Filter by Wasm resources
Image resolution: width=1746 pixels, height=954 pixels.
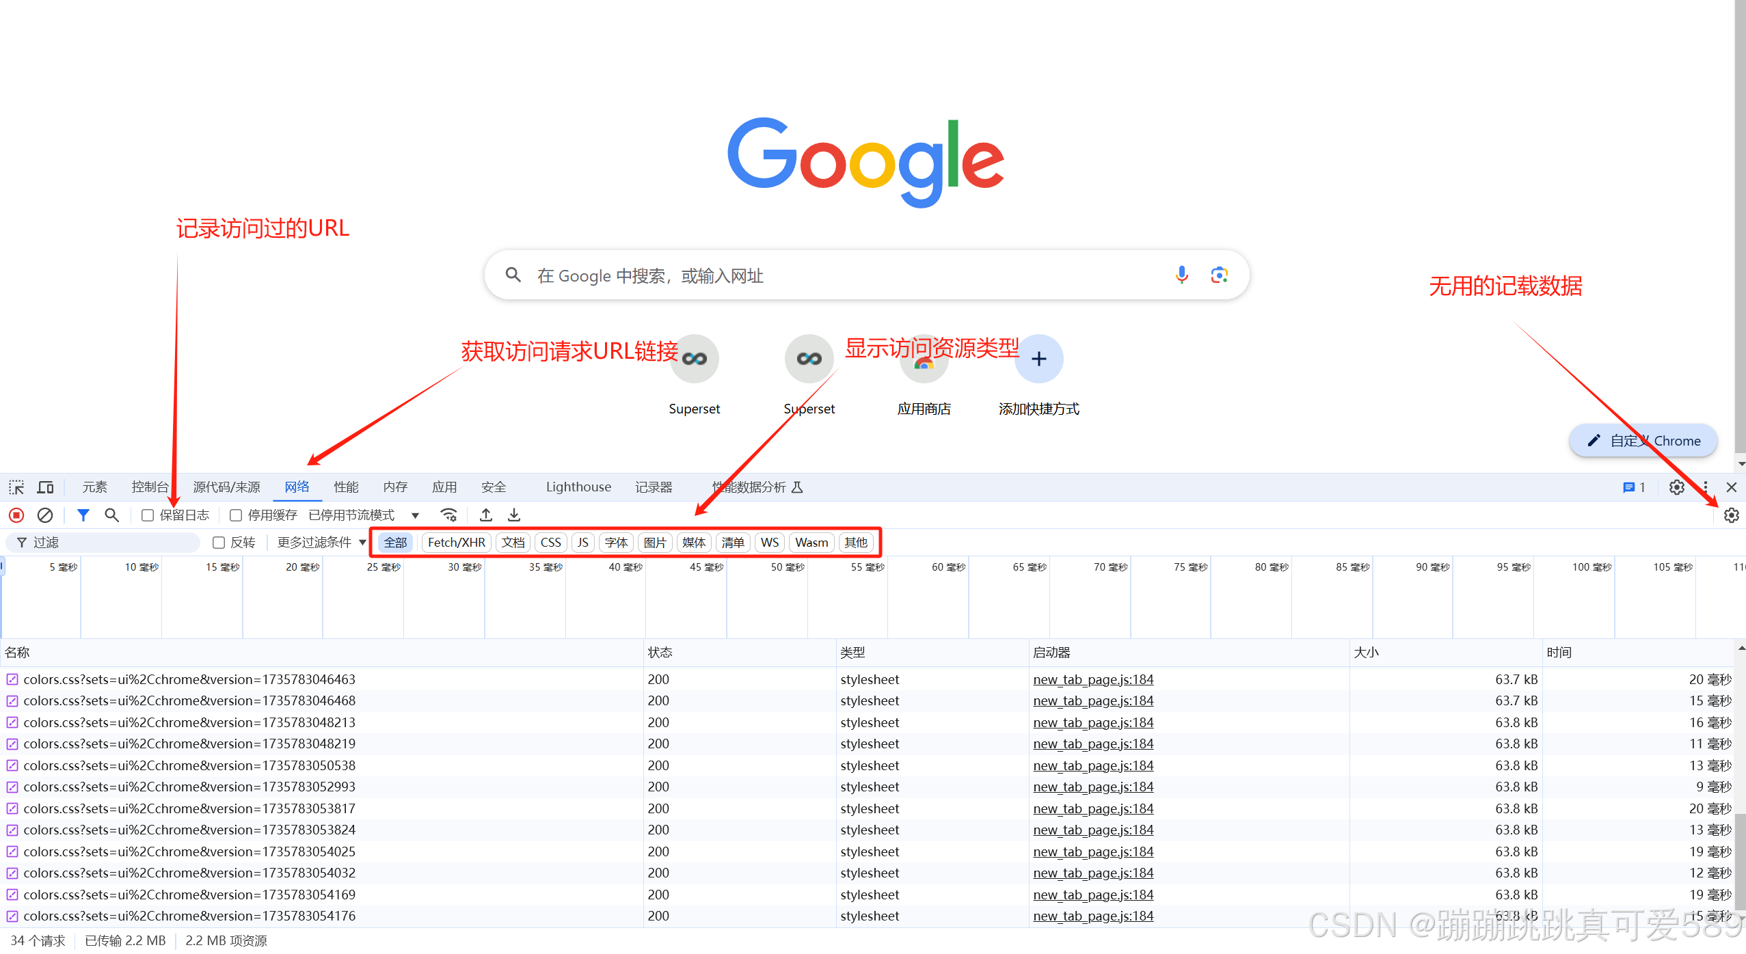point(811,543)
